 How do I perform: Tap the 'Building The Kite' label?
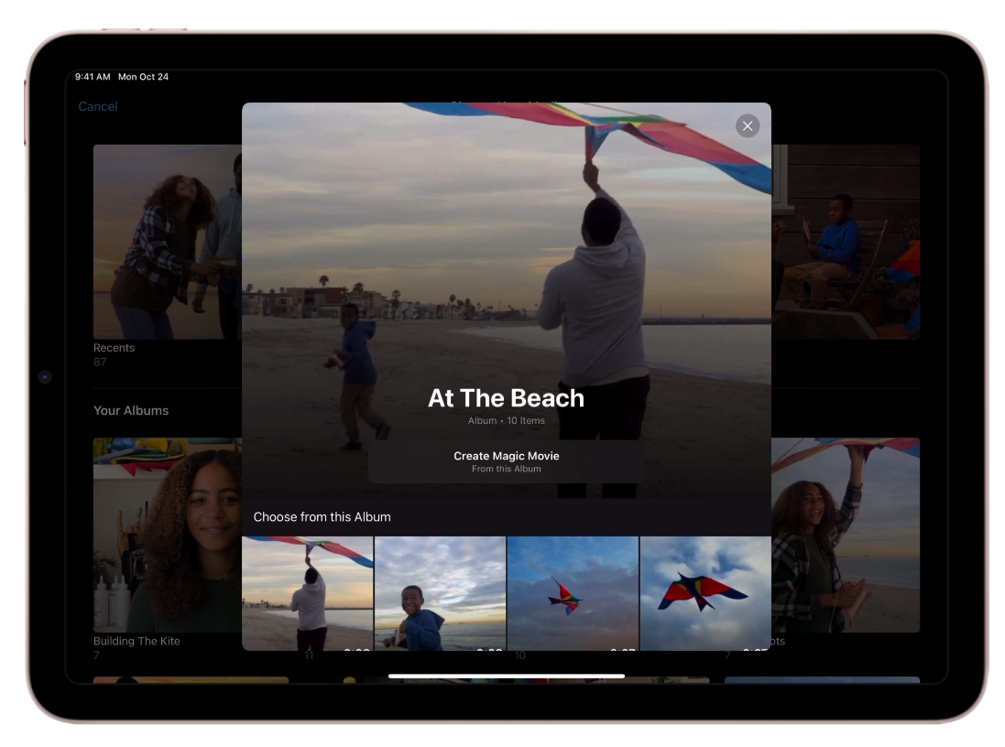tap(137, 642)
